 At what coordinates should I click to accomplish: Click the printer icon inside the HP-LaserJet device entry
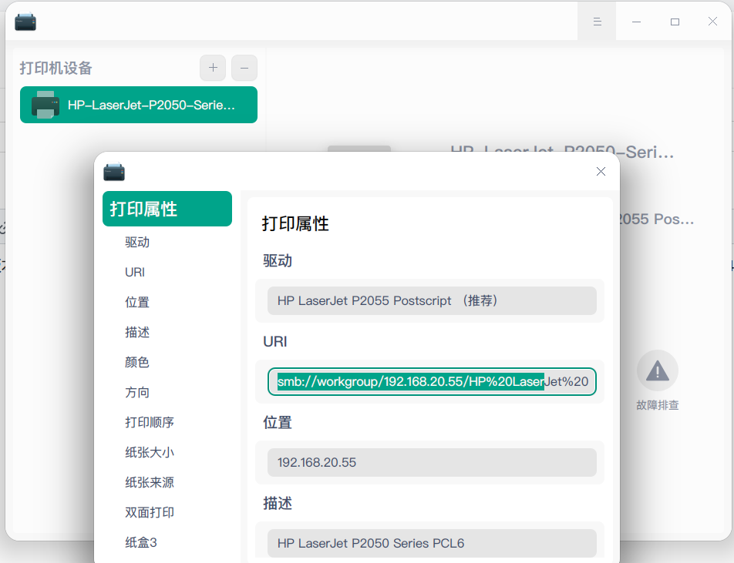[46, 105]
